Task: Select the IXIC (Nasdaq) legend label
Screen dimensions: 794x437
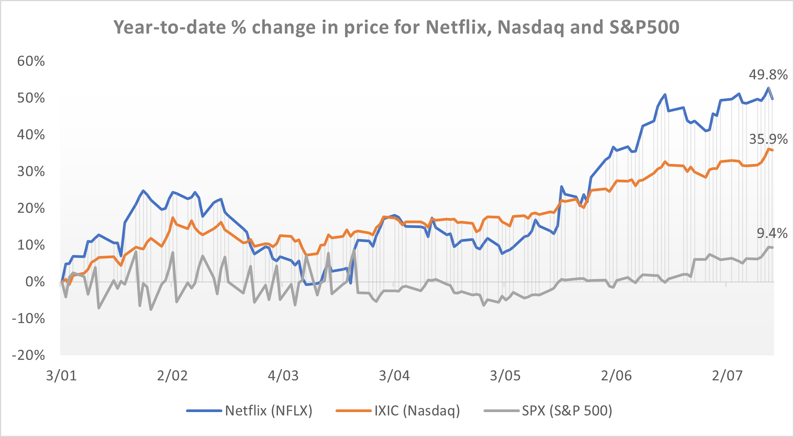Action: [x=417, y=411]
